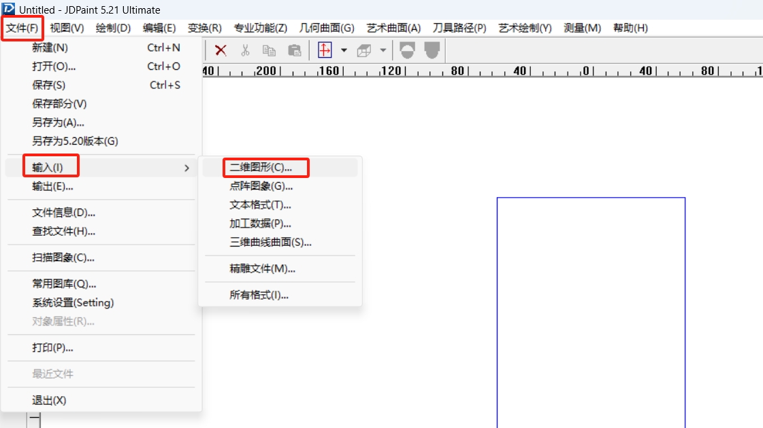This screenshot has height=428, width=763.
Task: Click the scissors cut icon
Action: pyautogui.click(x=245, y=50)
